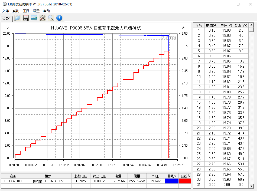Click the floppy disk save icon

26,18
